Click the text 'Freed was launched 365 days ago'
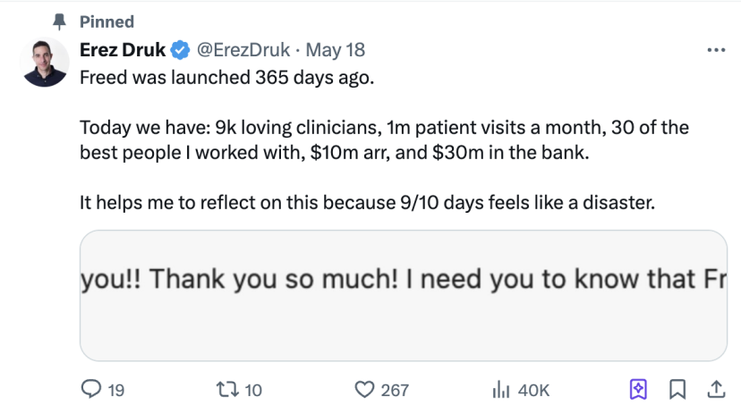 (226, 78)
